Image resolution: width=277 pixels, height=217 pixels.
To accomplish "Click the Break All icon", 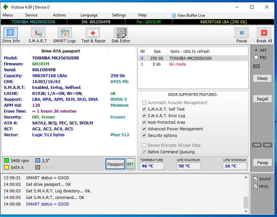I will coord(264,33).
